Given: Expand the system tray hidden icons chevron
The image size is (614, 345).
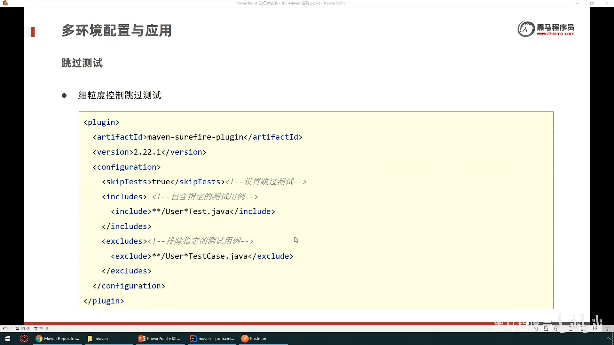Looking at the screenshot, I should pyautogui.click(x=608, y=339).
